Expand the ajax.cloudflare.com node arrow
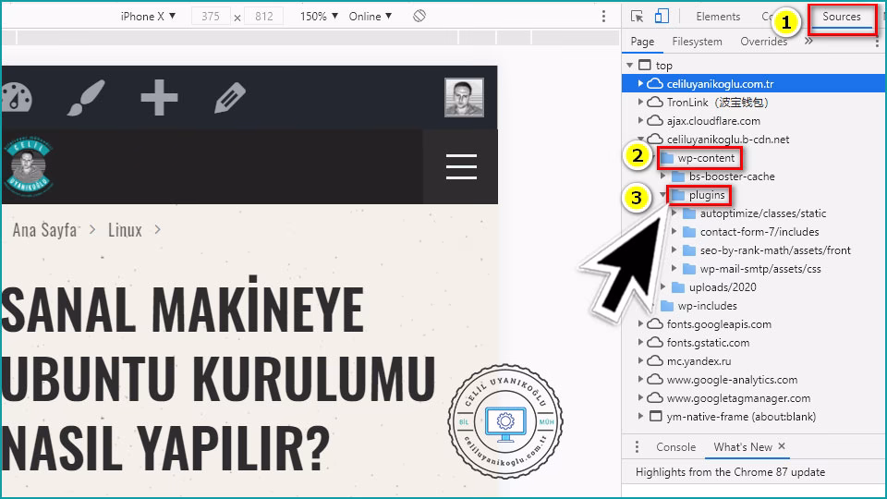 tap(640, 120)
